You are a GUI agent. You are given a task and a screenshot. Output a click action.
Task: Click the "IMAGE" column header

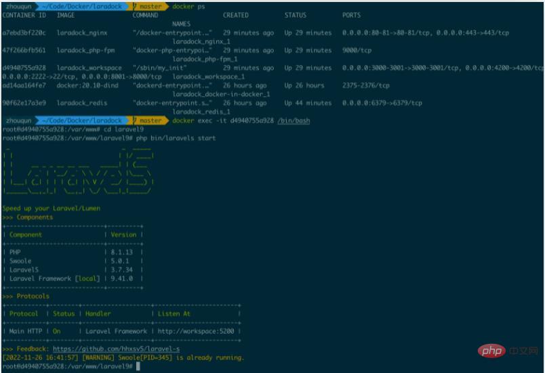66,16
